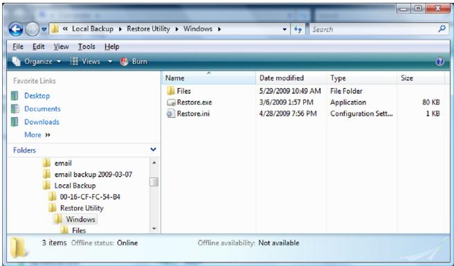This screenshot has width=454, height=266.
Task: Click 3/6/2009 1:57 PM date cell
Action: [286, 103]
